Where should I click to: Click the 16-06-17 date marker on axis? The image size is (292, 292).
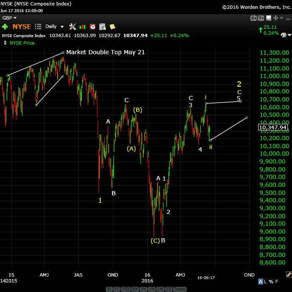click(x=206, y=278)
